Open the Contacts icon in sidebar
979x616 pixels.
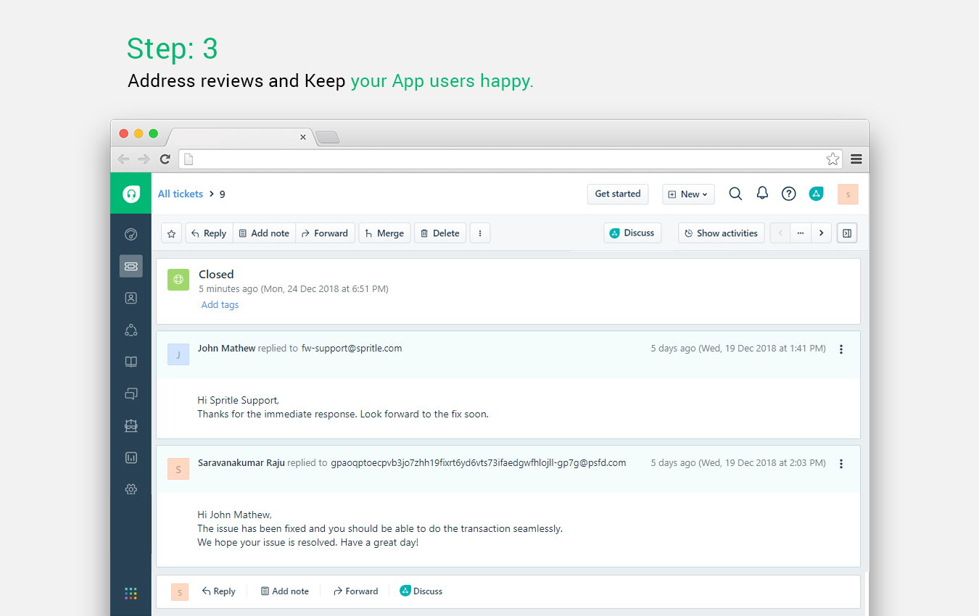[x=131, y=298]
